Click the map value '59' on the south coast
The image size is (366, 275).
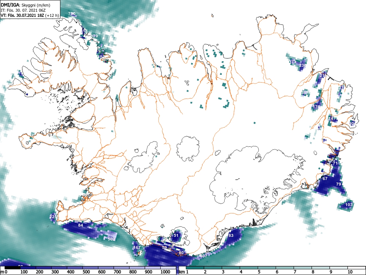click(164, 247)
